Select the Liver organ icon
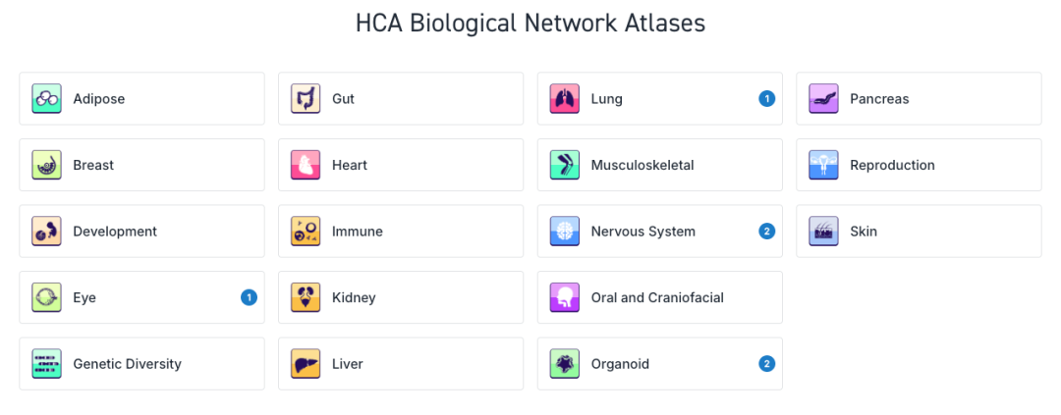1061x415 pixels. pos(306,364)
